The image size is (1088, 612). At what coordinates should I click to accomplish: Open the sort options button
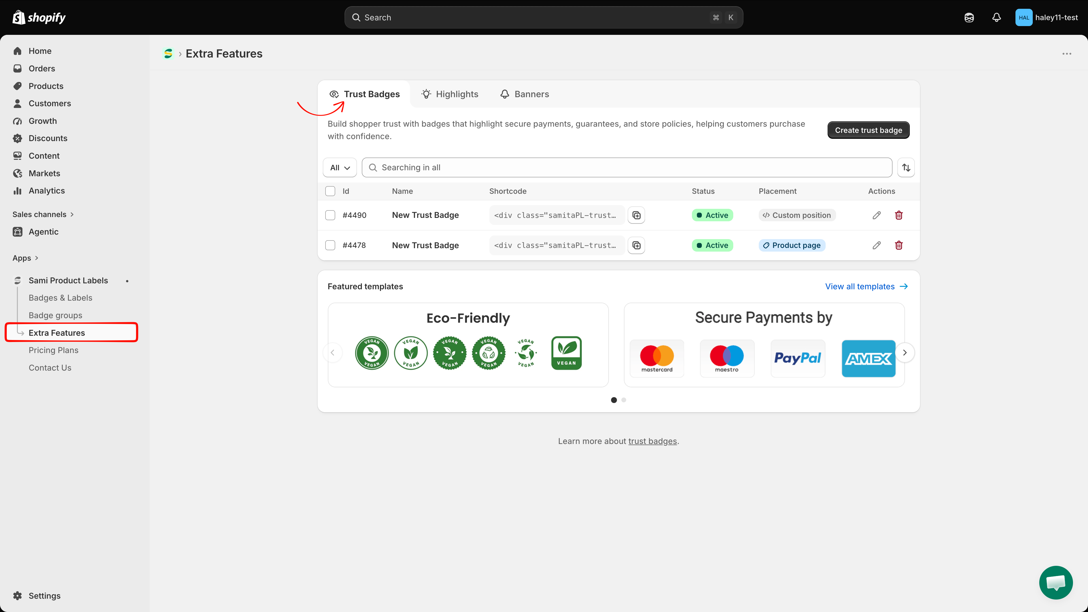[906, 167]
